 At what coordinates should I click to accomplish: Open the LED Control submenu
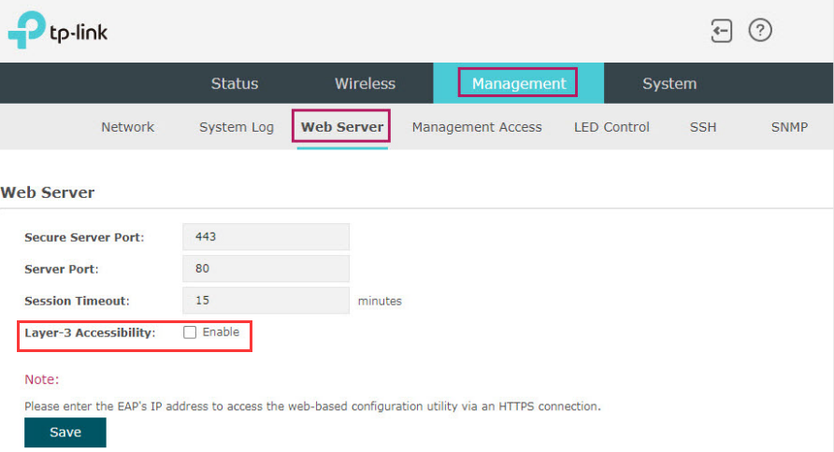pyautogui.click(x=611, y=127)
